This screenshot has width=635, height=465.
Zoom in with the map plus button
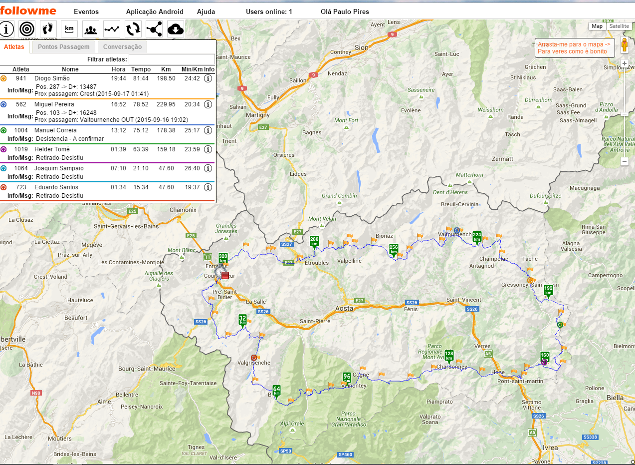pyautogui.click(x=624, y=64)
